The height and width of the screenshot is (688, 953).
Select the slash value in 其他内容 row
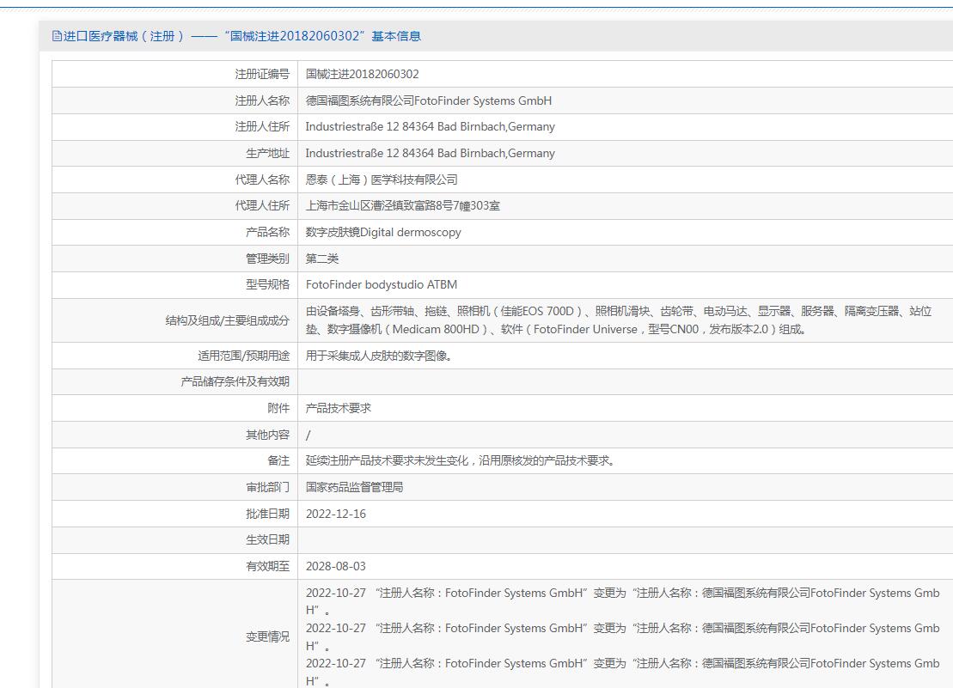coord(309,435)
